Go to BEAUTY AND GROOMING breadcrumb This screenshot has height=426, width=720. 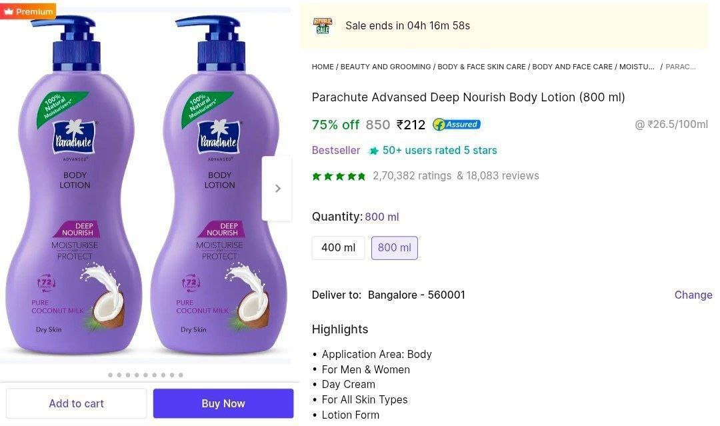pyautogui.click(x=386, y=67)
